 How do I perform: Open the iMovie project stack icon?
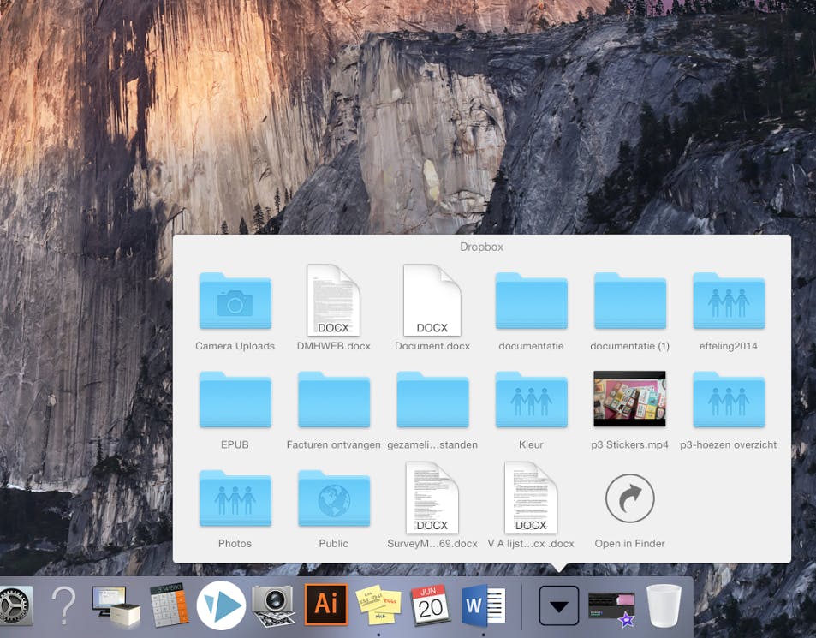612,607
